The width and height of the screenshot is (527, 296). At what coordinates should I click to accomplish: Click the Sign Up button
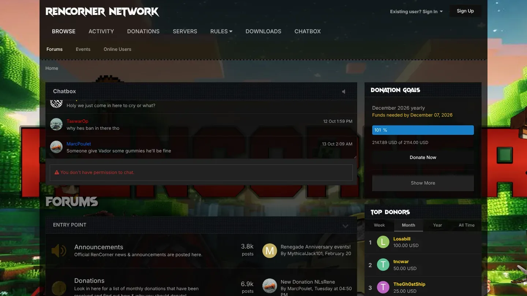(x=466, y=11)
